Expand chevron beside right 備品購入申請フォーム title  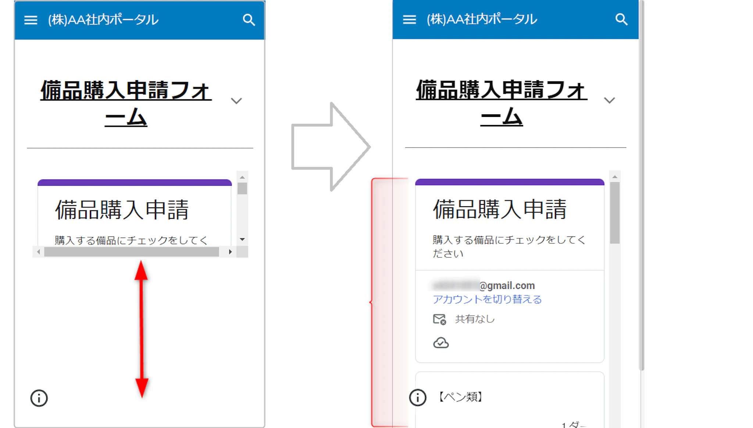(x=609, y=100)
